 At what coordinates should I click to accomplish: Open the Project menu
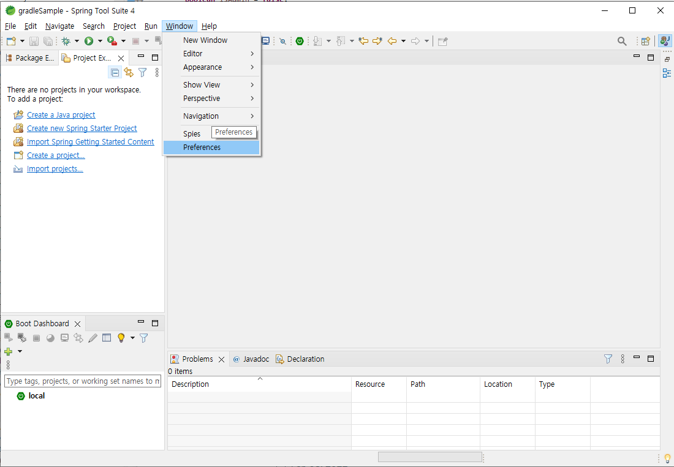click(124, 26)
